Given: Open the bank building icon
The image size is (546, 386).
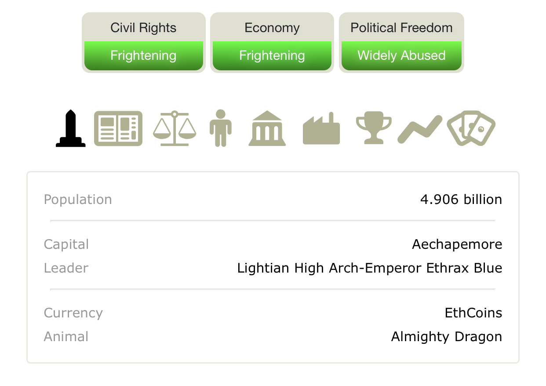Looking at the screenshot, I should 267,128.
